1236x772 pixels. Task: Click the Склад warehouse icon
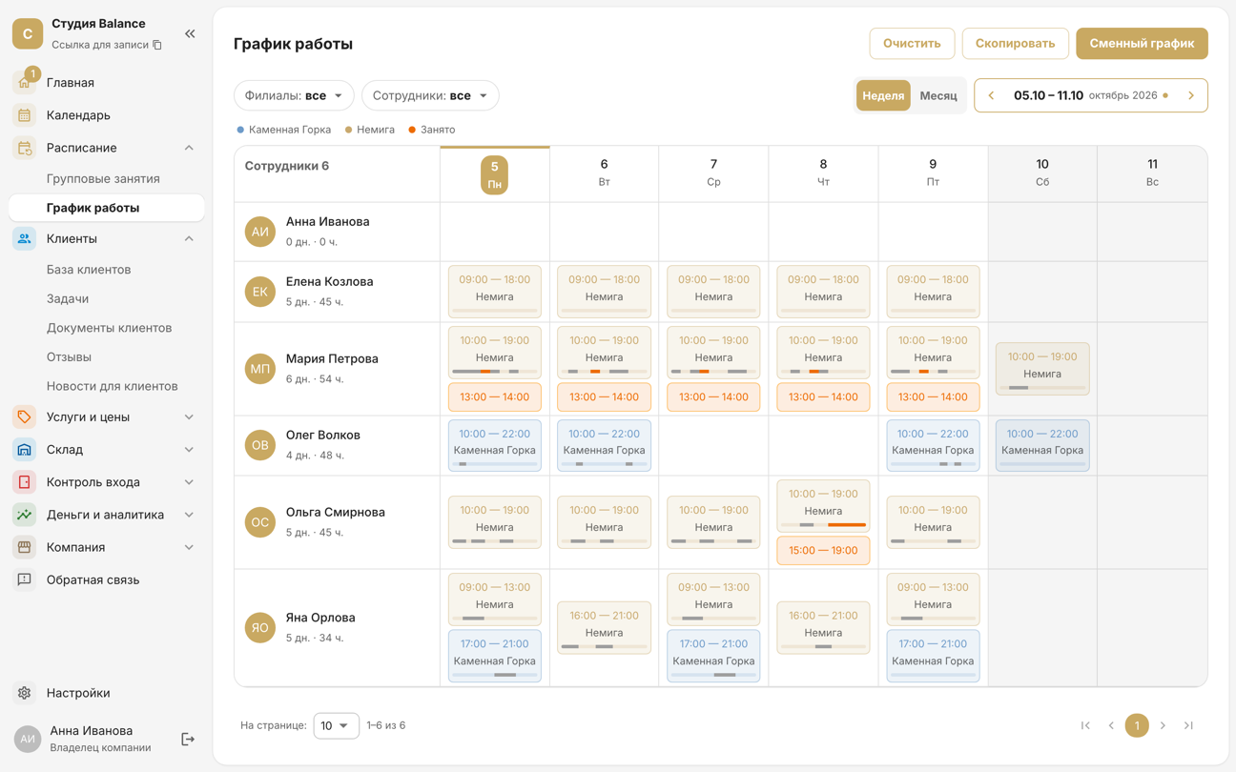pos(25,450)
